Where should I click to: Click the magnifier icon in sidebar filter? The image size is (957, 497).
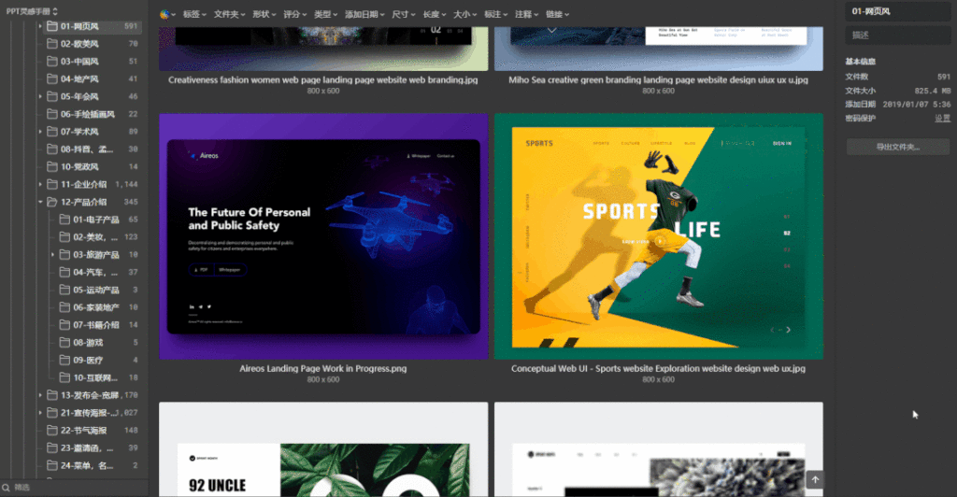coord(7,487)
